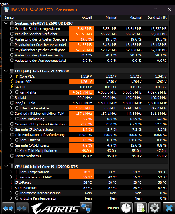Expand the Kern-Takt-Multiplikatoren row
Viewport: 175px width, 214px height.
11,151
